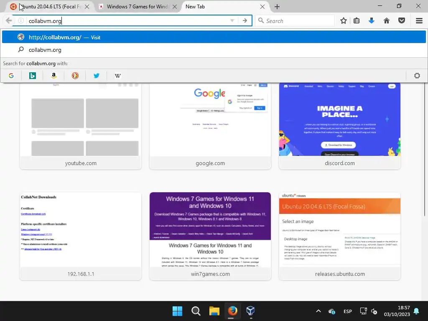Show hidden system tray icons chevron
Screen dimensions: 428x321
[318, 311]
